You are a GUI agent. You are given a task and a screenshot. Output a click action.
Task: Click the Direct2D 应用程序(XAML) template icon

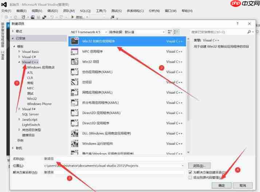75,113
